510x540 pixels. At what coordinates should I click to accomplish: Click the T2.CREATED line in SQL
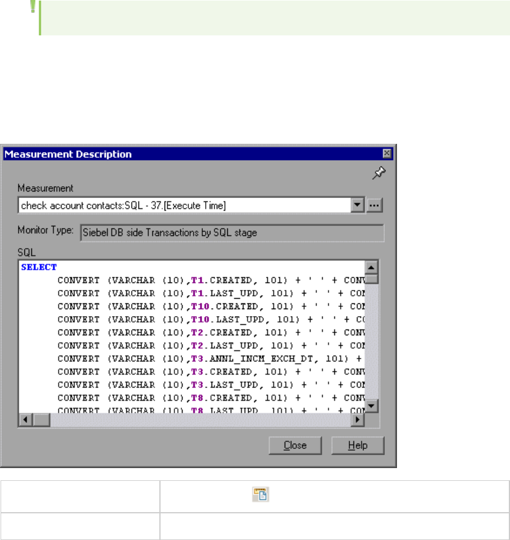(210, 333)
